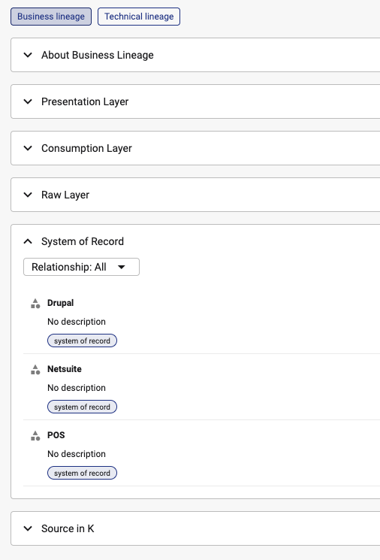Click Netsuite's system of record tag
380x560 pixels.
pos(82,407)
